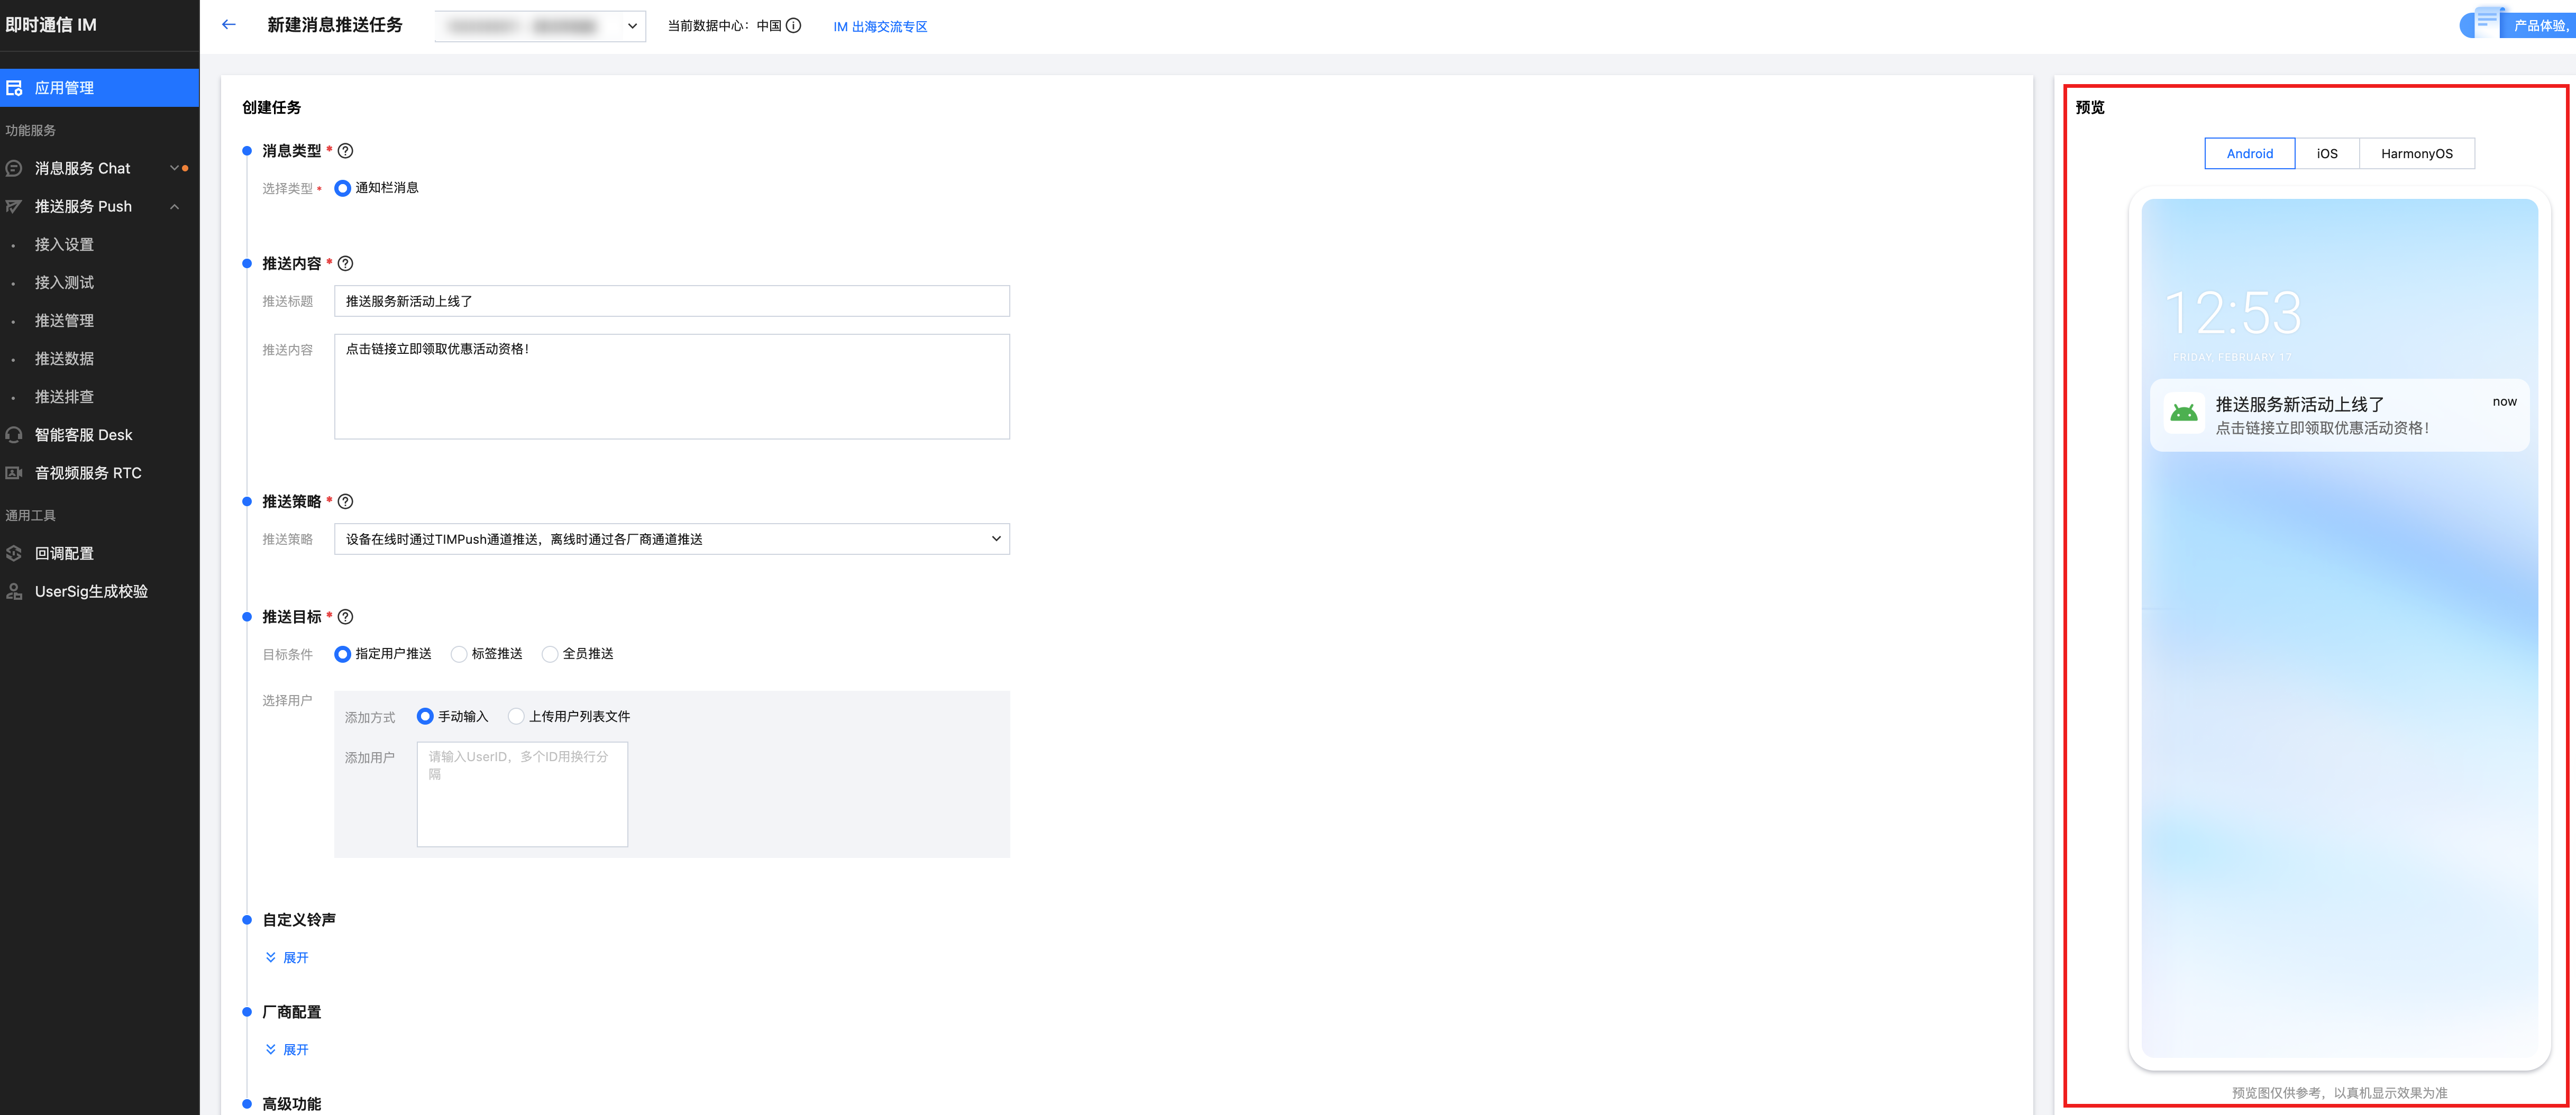Click help icon beside 消息类型

(346, 151)
